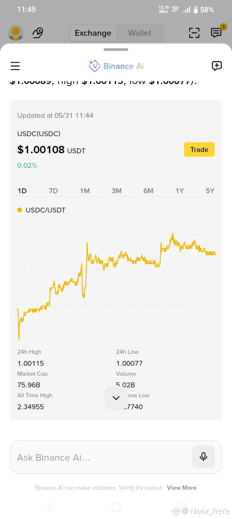Choose the 1Y chart range
Screen dimensions: 232x519
click(x=179, y=191)
